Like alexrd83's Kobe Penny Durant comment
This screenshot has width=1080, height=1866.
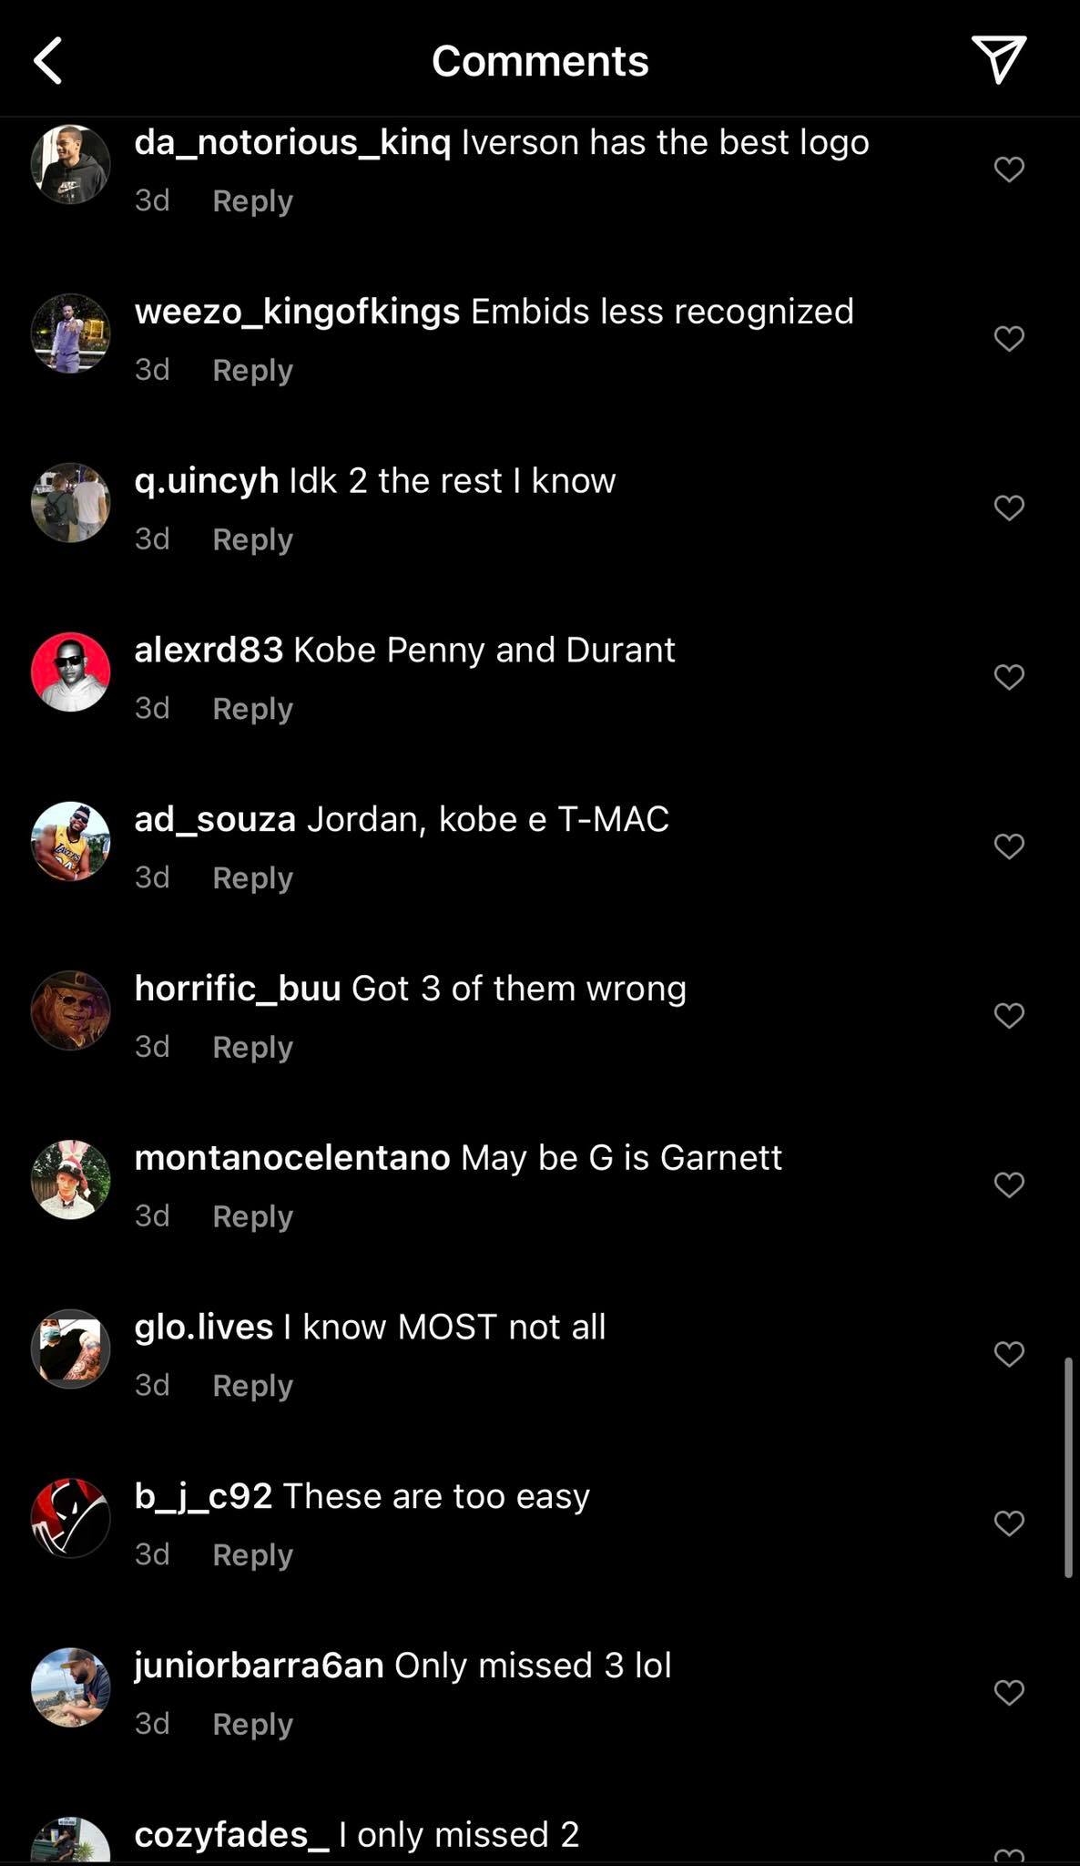1009,677
